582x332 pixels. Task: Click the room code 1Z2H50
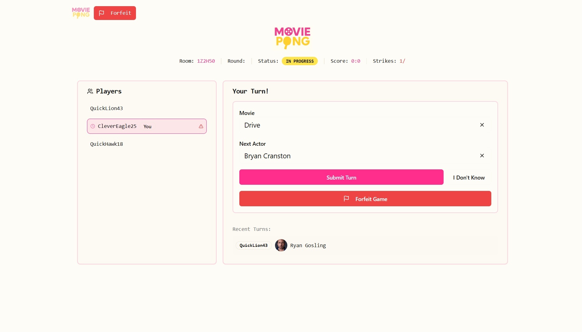[206, 61]
